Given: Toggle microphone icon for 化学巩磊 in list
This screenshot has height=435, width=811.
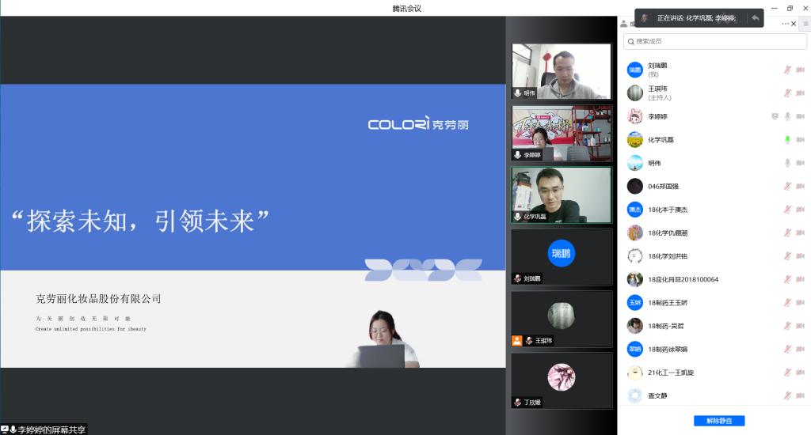Looking at the screenshot, I should tap(787, 140).
